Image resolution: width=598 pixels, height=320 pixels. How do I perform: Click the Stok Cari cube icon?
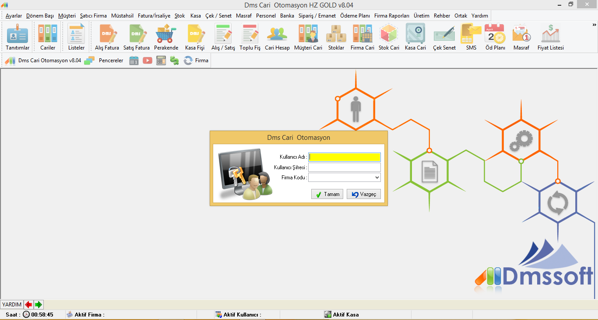coord(389,37)
